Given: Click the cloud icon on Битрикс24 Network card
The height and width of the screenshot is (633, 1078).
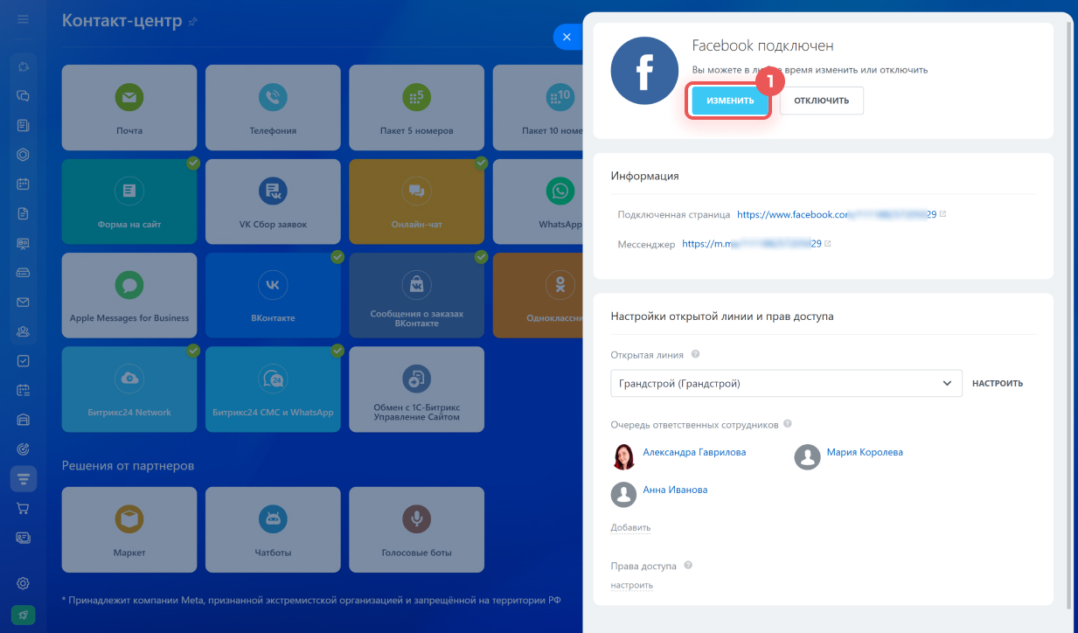Looking at the screenshot, I should [129, 378].
